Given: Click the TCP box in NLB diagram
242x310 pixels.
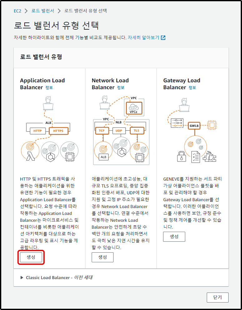Looking at the screenshot, I should [x=102, y=131].
